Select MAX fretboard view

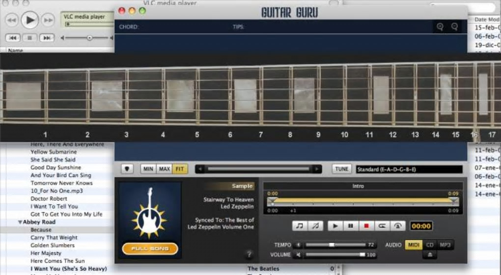[x=164, y=169]
